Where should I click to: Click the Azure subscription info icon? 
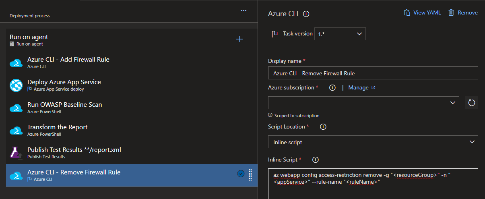pos(332,87)
